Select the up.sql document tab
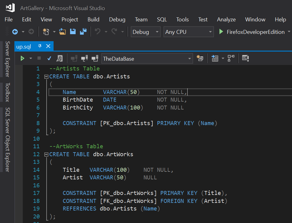This screenshot has width=292, height=223. 24,46
